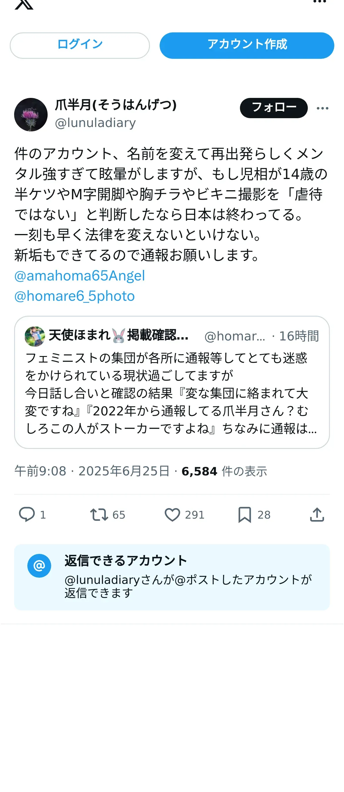Open the quoted post avatar of 天使ほまれ
Image resolution: width=344 pixels, height=792 pixels.
pos(35,336)
